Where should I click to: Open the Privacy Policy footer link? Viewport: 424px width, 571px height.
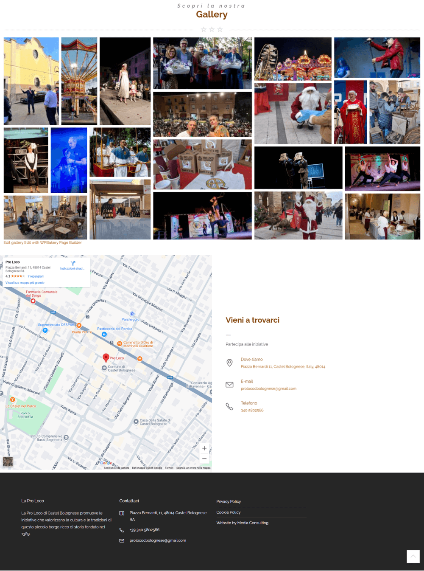click(x=229, y=501)
